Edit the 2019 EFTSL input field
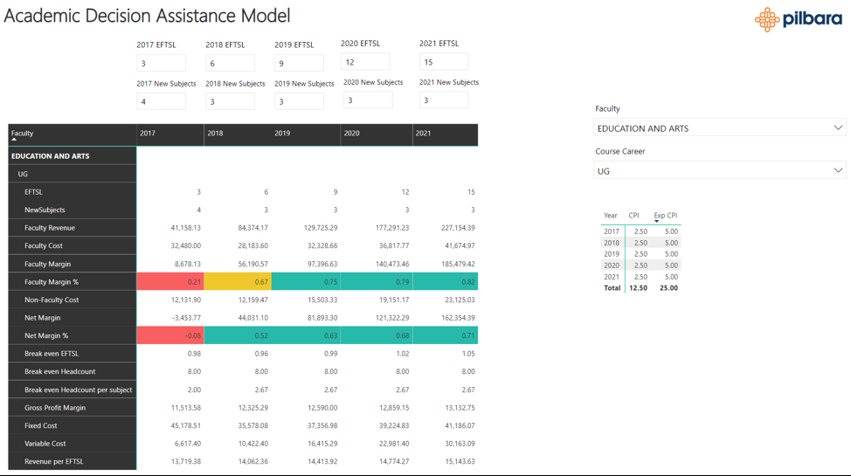The width and height of the screenshot is (851, 476). [299, 63]
